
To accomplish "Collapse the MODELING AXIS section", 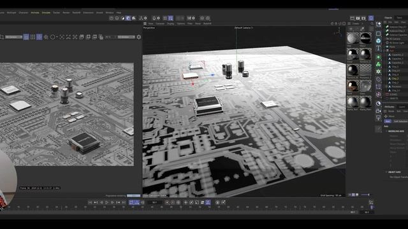I will coord(386,132).
